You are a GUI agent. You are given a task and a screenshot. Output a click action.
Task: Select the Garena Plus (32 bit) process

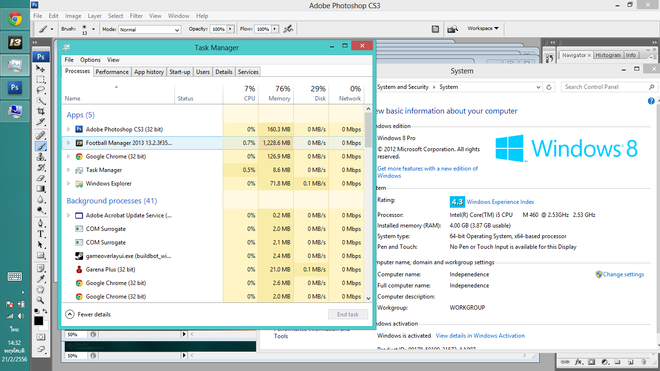coord(213,270)
